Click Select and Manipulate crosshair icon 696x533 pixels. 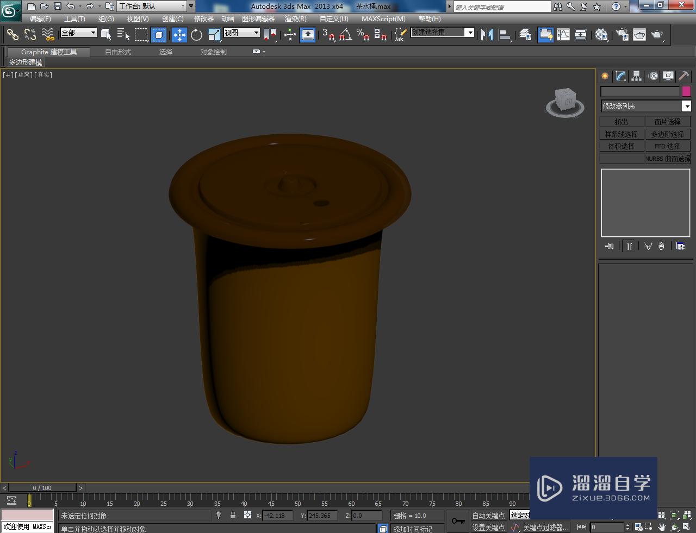290,35
